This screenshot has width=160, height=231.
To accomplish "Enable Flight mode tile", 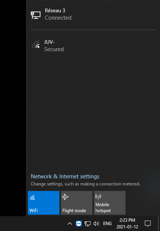I will click(x=77, y=203).
